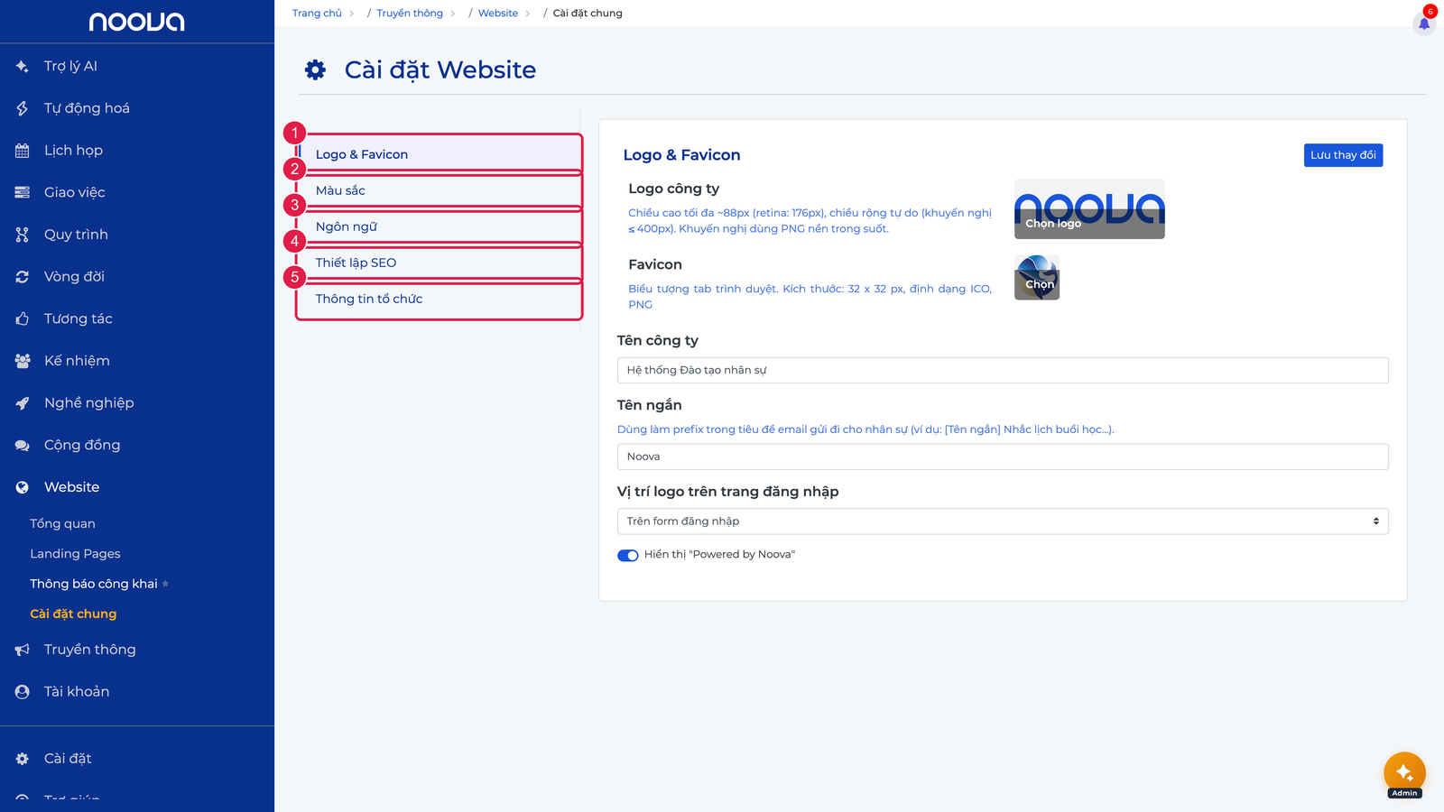Image resolution: width=1444 pixels, height=812 pixels.
Task: Click the Truyền thông megaphone icon
Action: pyautogui.click(x=22, y=650)
